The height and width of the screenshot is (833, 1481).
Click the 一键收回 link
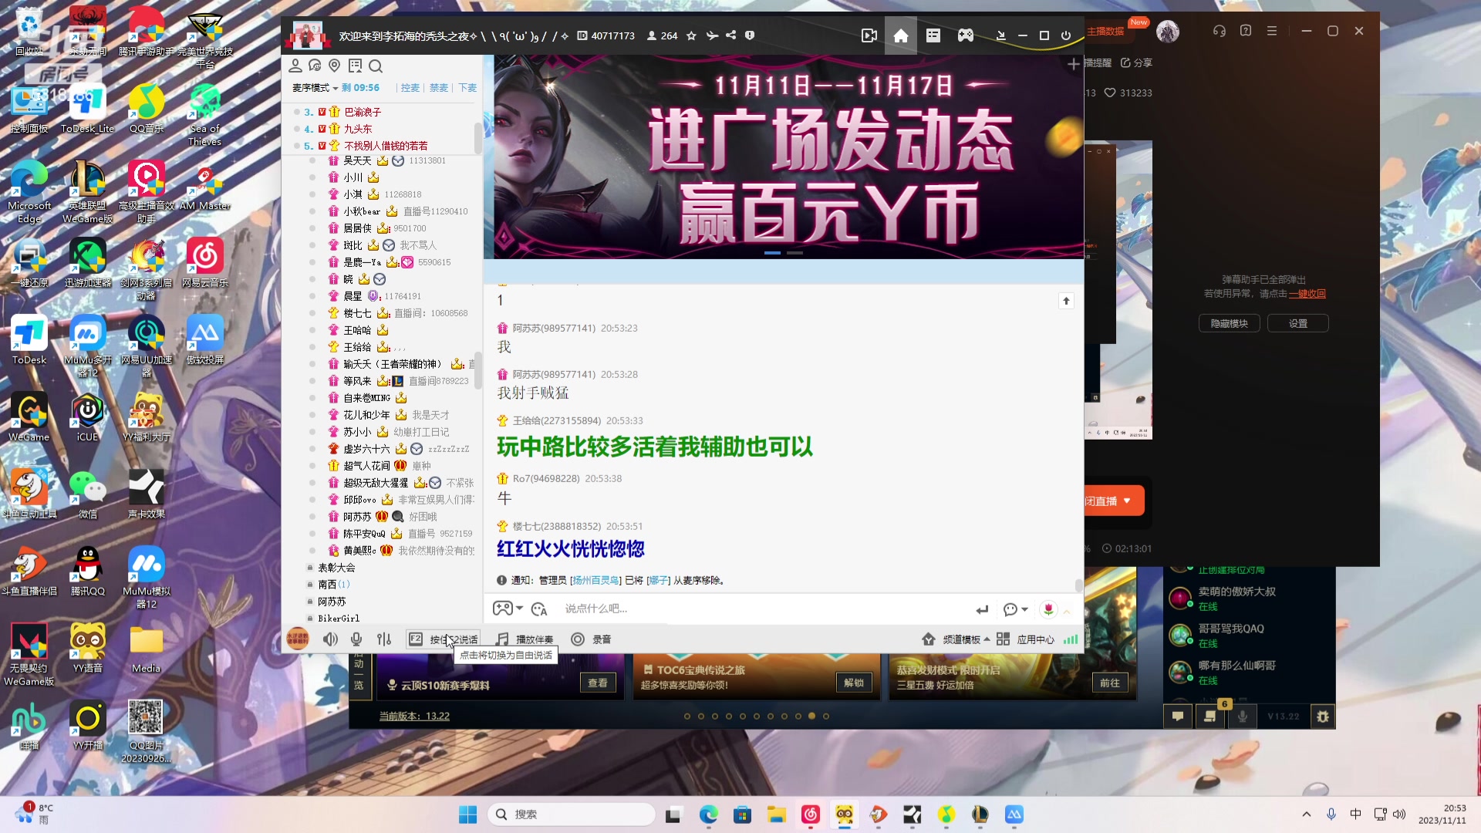point(1307,294)
